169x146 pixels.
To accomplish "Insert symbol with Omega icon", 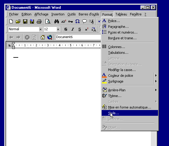I will [77, 21].
